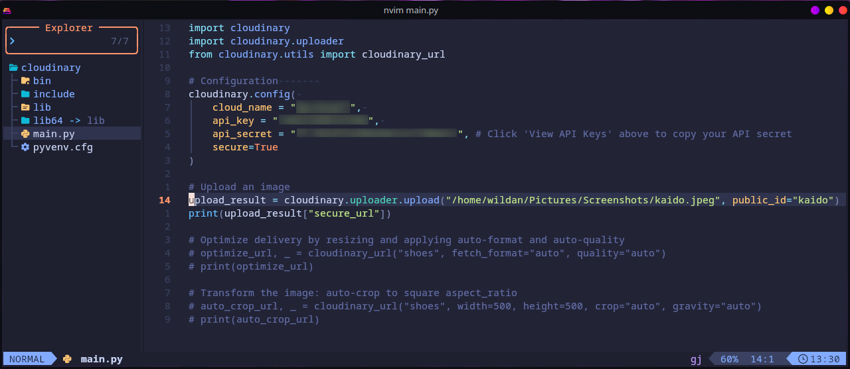The width and height of the screenshot is (850, 369).
Task: Click the include folder icon
Action: (x=25, y=94)
